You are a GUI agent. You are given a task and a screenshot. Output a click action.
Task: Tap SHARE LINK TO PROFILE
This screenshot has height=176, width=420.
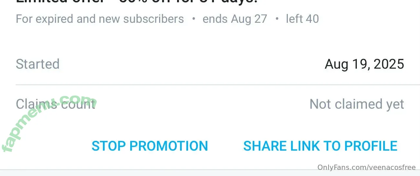(320, 146)
